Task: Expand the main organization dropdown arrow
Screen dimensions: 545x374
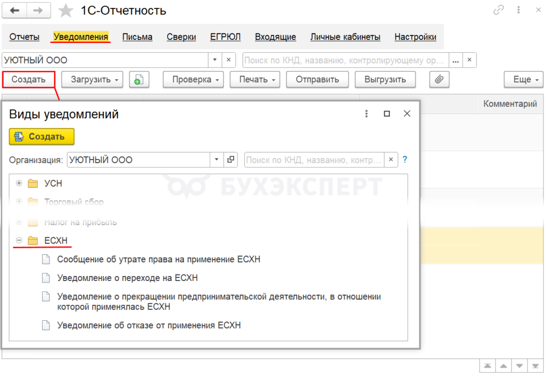Action: coord(215,60)
